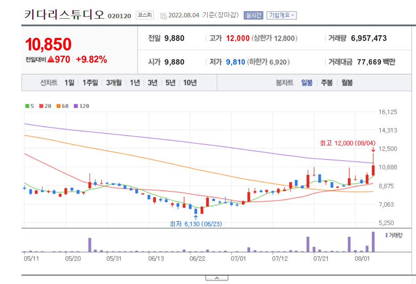Image resolution: width=416 pixels, height=284 pixels.
Task: Select the 1일 line chart tab
Action: (x=70, y=83)
